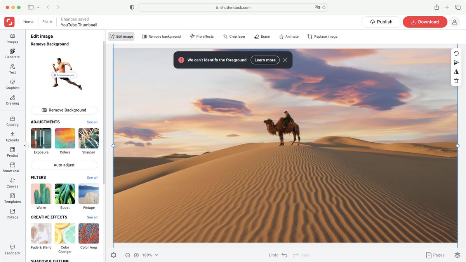Click the Replace image icon

310,36
